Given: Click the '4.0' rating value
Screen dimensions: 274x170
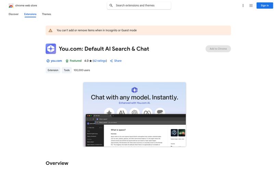Looking at the screenshot, I should tap(86, 61).
